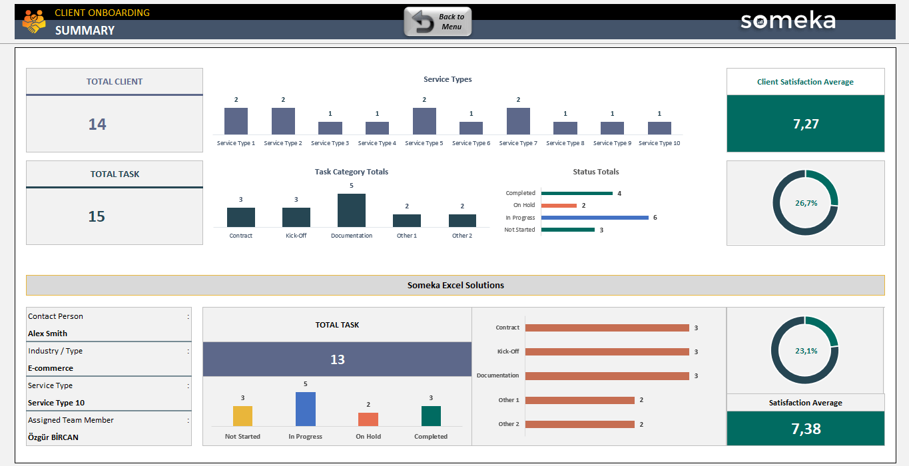Image resolution: width=909 pixels, height=466 pixels.
Task: Click the Service Type 1 bar
Action: (236, 122)
